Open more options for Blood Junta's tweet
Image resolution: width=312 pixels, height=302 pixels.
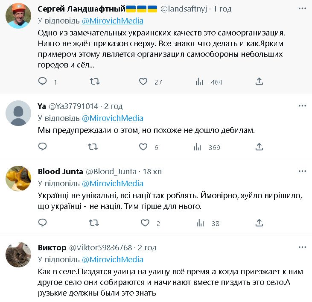click(x=302, y=171)
